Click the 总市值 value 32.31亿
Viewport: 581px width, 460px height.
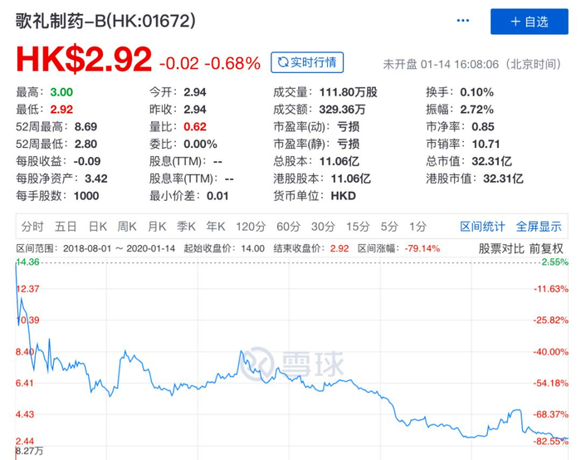(x=491, y=161)
